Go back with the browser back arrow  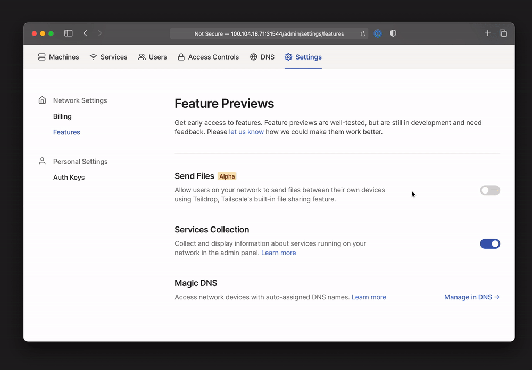(x=86, y=33)
